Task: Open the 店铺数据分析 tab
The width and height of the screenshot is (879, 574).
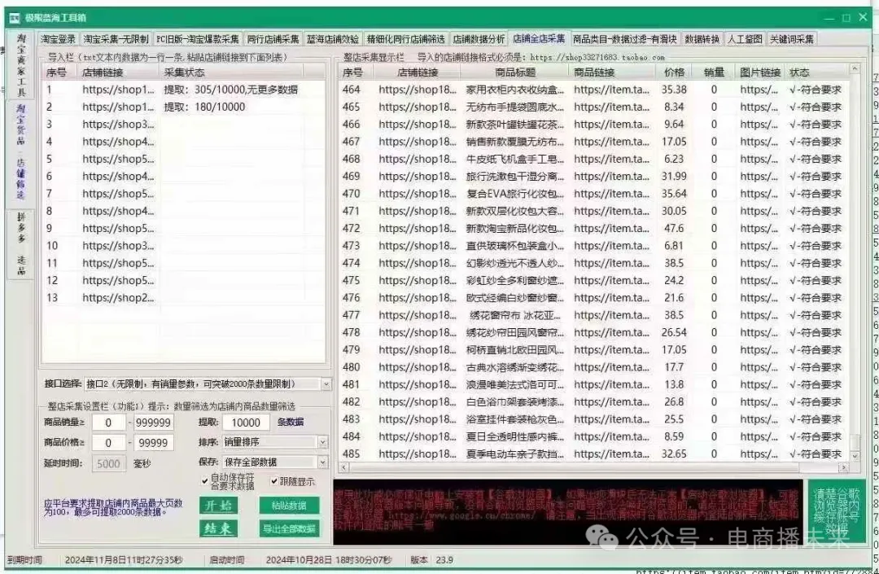Action: pyautogui.click(x=479, y=39)
